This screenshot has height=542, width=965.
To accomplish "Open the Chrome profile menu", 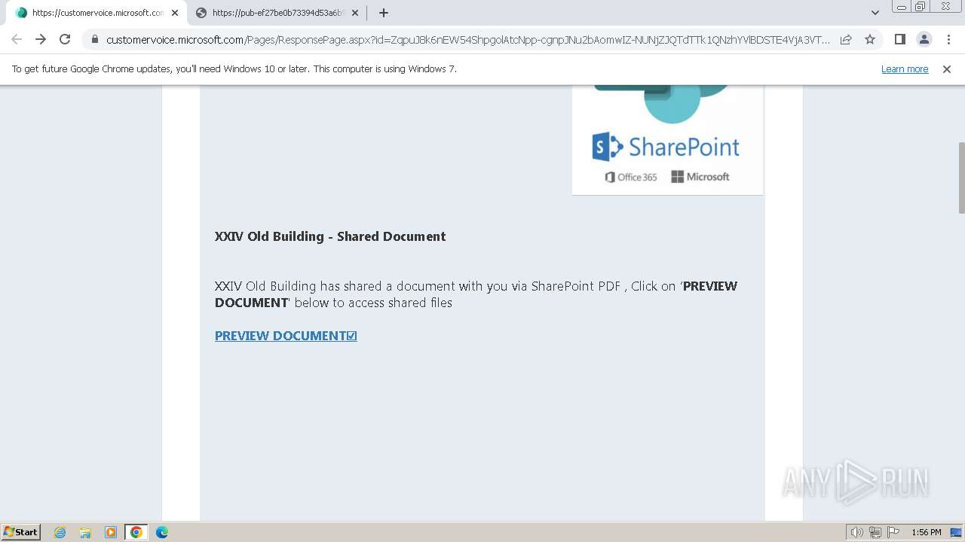I will pos(924,39).
